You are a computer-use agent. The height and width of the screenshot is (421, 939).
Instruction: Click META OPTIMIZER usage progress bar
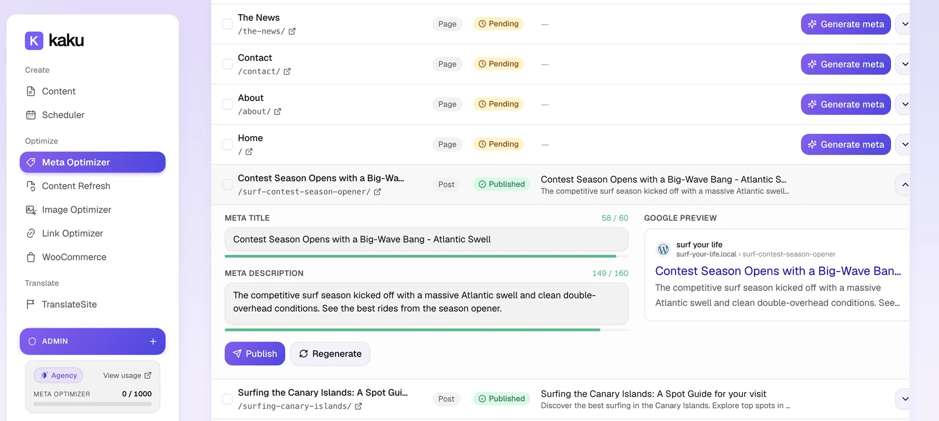coord(93,404)
